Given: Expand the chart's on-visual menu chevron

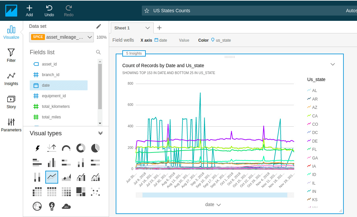Looking at the screenshot, I should tap(333, 64).
